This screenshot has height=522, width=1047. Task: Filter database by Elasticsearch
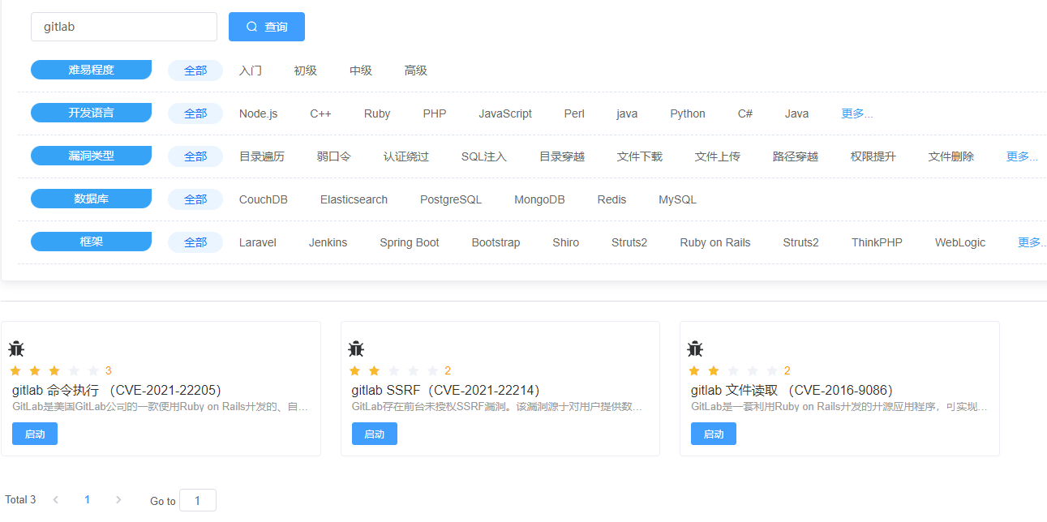click(x=354, y=199)
